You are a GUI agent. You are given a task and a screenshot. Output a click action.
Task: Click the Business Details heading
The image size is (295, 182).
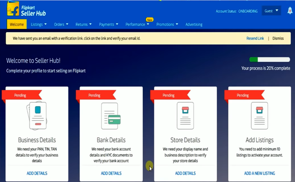pyautogui.click(x=37, y=140)
